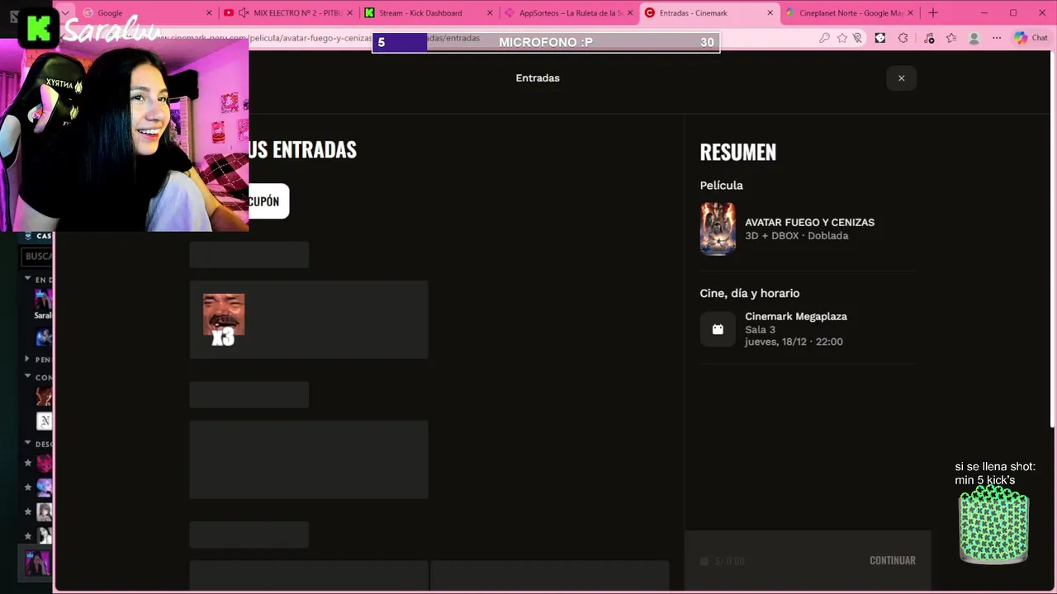Viewport: 1057px width, 594px height.
Task: Close the AppSorteos tab
Action: pos(630,13)
